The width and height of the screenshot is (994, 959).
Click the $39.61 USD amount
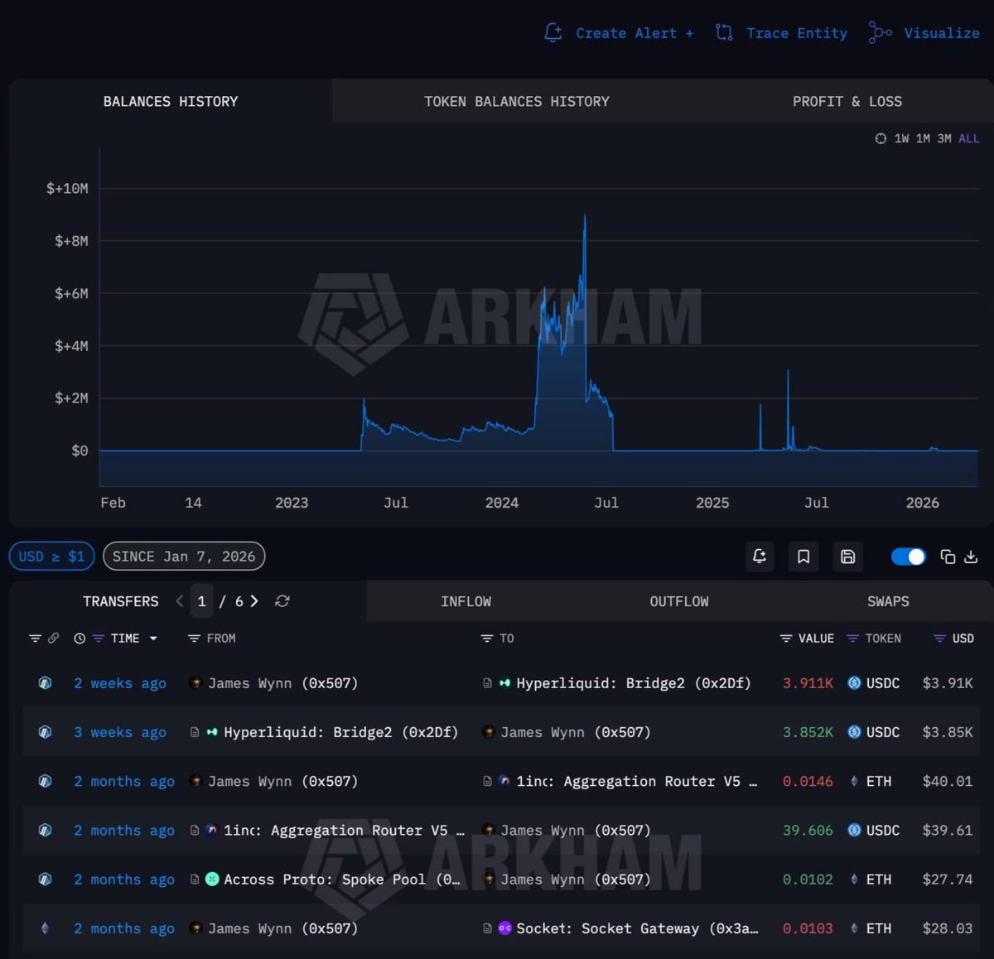(948, 830)
